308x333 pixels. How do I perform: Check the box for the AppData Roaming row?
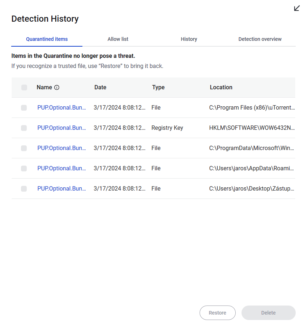(24, 168)
